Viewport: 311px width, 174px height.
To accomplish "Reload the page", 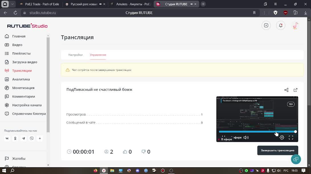I will point(15,13).
